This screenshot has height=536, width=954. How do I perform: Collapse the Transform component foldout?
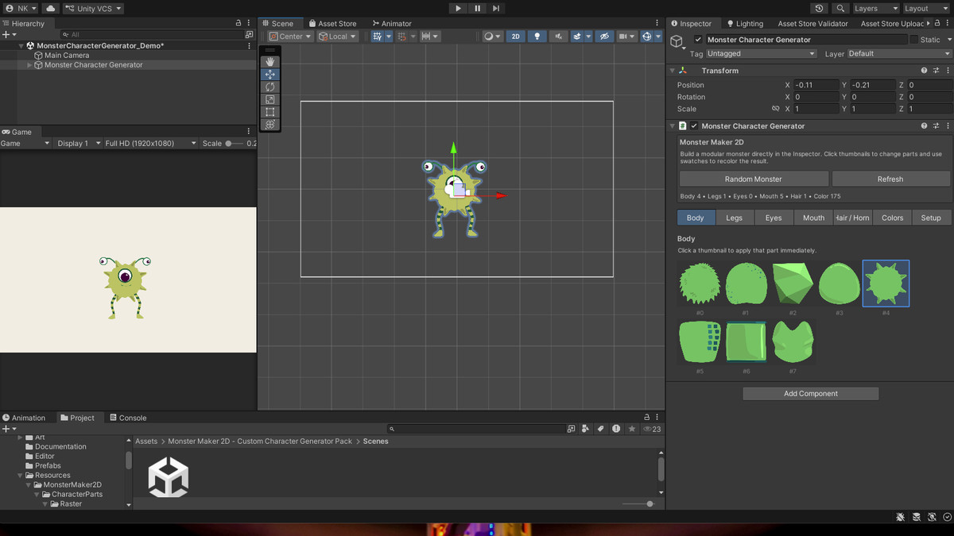click(x=673, y=71)
